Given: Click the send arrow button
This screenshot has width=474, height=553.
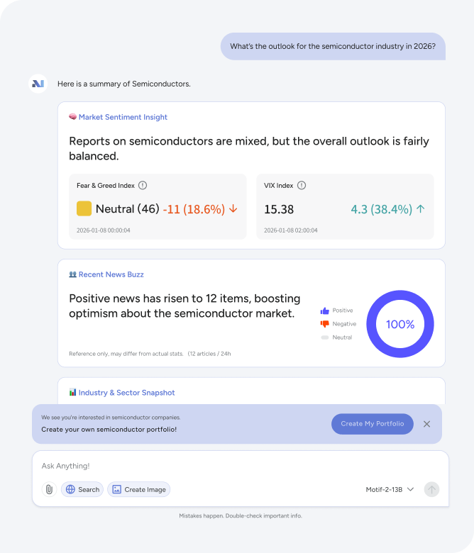Looking at the screenshot, I should 431,489.
